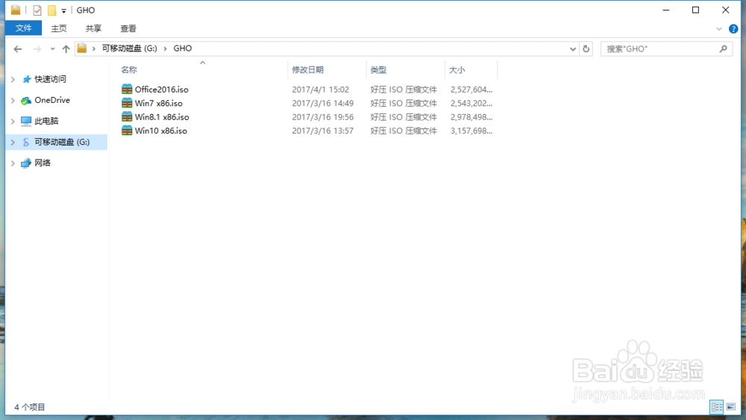746x420 pixels.
Task: Open the 文件 menu tab
Action: point(23,28)
